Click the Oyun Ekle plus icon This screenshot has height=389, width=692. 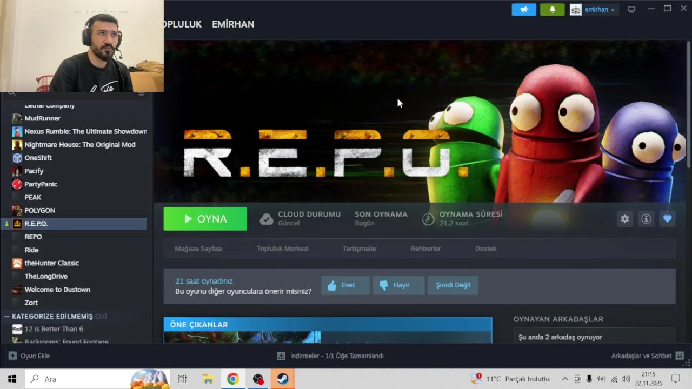pos(12,356)
